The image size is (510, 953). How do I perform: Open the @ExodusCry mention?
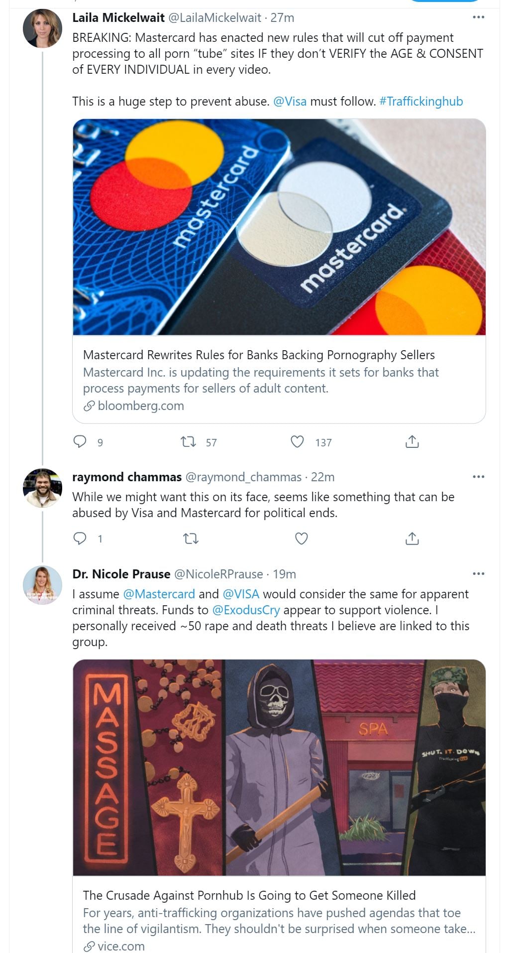coord(246,610)
